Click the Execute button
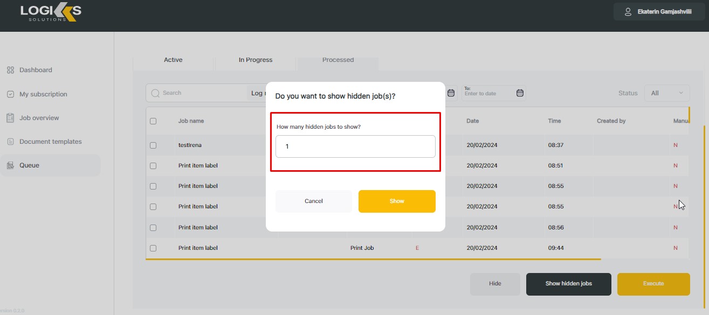This screenshot has height=315, width=709. pos(653,284)
